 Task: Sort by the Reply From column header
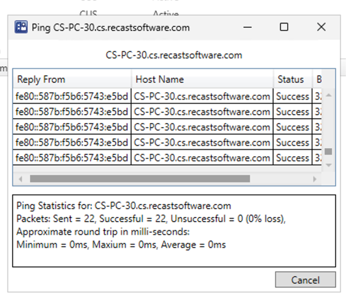click(72, 79)
